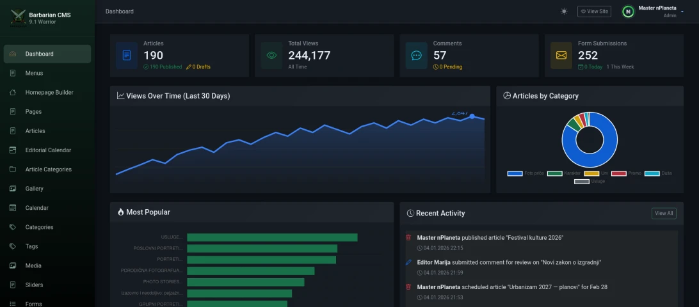Click the Gallery icon in sidebar
The width and height of the screenshot is (699, 307).
tap(13, 189)
